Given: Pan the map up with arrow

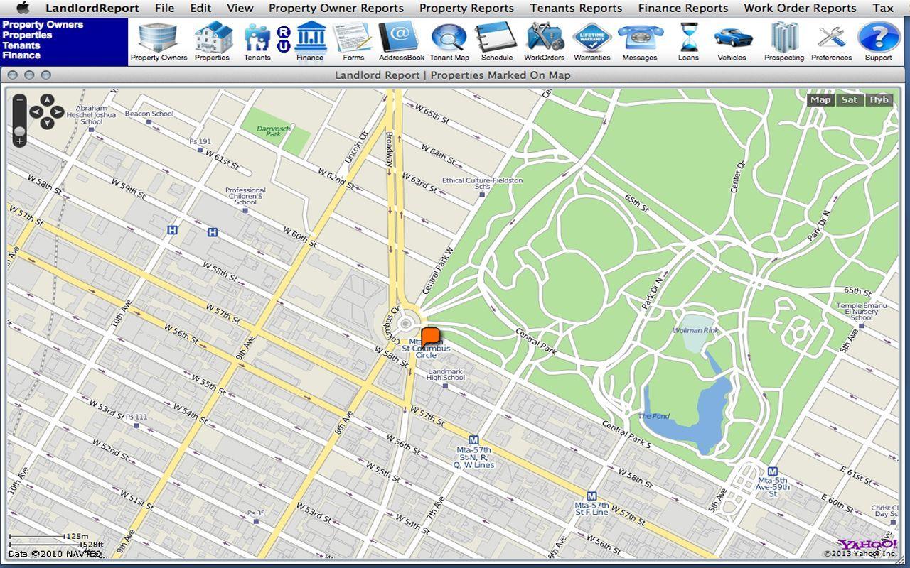Looking at the screenshot, I should [47, 100].
